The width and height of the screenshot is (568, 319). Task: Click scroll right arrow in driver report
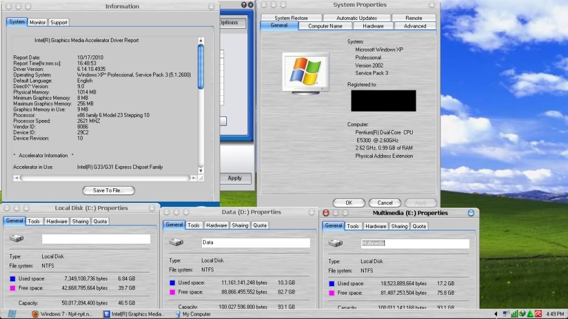[194, 178]
